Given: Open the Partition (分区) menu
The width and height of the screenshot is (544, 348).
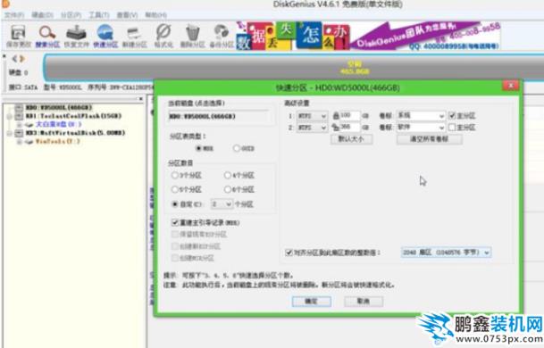Looking at the screenshot, I should [x=71, y=15].
